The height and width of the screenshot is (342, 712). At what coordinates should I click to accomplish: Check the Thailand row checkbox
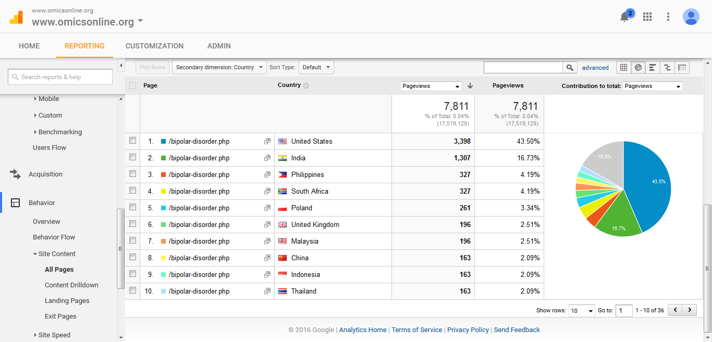click(x=132, y=290)
